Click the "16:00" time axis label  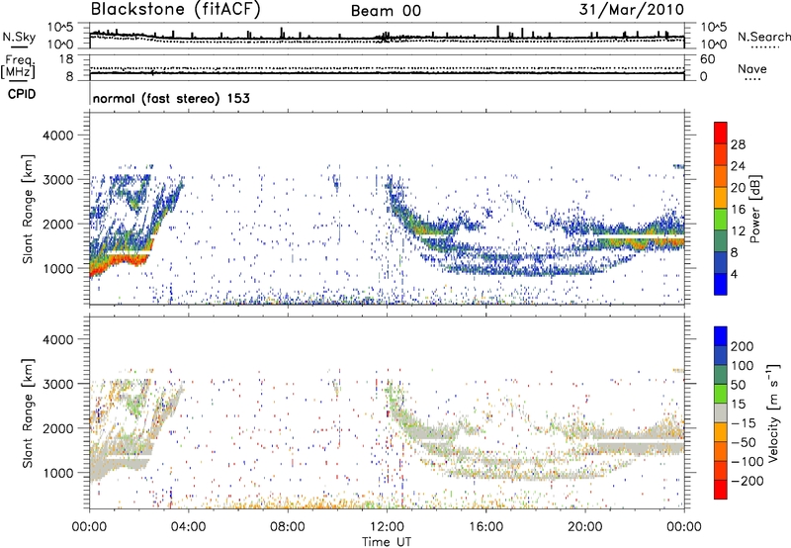485,527
